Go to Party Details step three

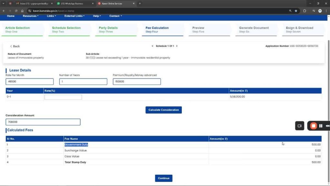[x=108, y=29]
